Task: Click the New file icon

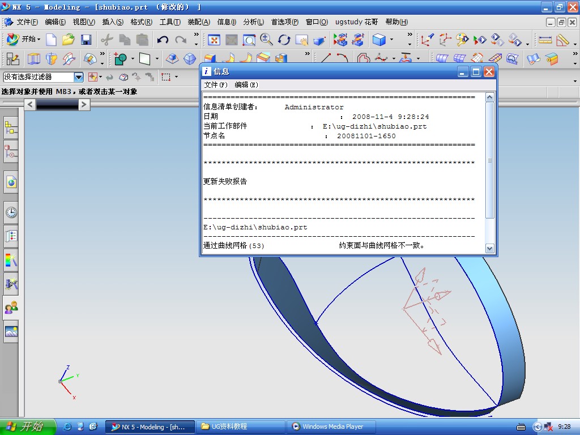Action: click(51, 39)
